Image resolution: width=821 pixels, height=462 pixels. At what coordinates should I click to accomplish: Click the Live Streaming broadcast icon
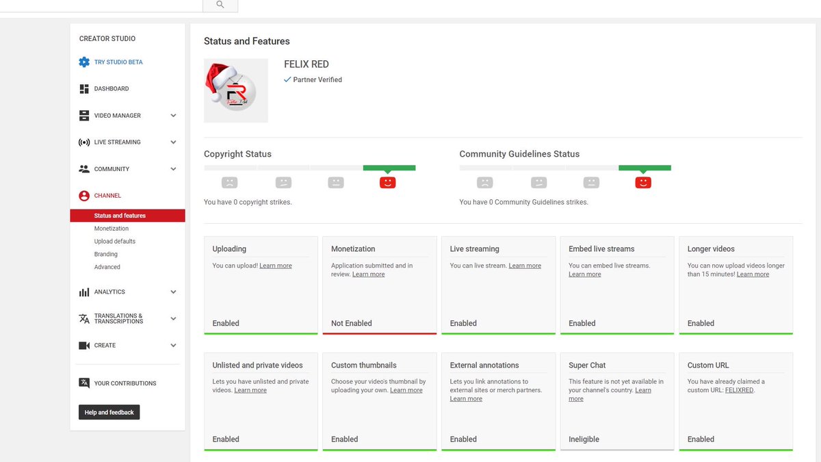point(84,142)
